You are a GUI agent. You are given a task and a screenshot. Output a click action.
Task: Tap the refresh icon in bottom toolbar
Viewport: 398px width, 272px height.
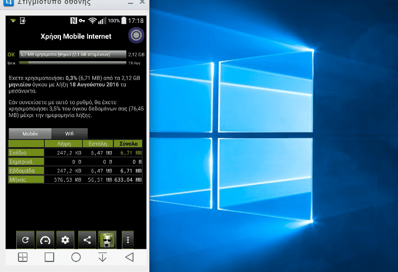[25, 240]
